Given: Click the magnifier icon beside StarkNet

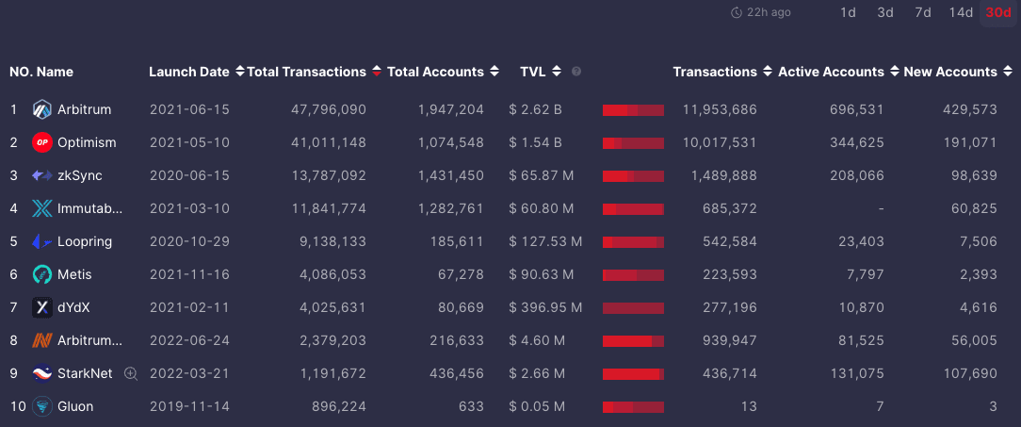Looking at the screenshot, I should point(131,373).
